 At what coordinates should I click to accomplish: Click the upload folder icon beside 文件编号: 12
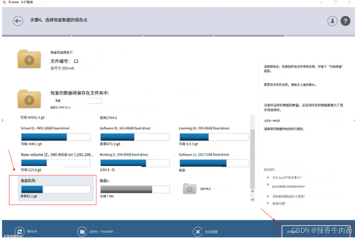(x=29, y=59)
